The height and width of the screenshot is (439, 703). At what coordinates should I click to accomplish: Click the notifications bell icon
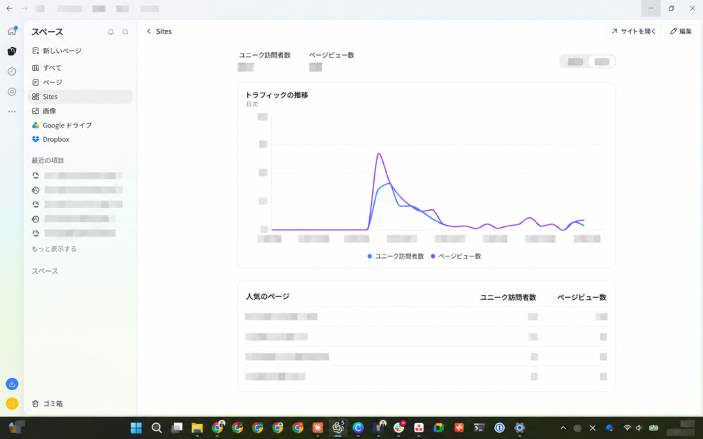[x=111, y=32]
